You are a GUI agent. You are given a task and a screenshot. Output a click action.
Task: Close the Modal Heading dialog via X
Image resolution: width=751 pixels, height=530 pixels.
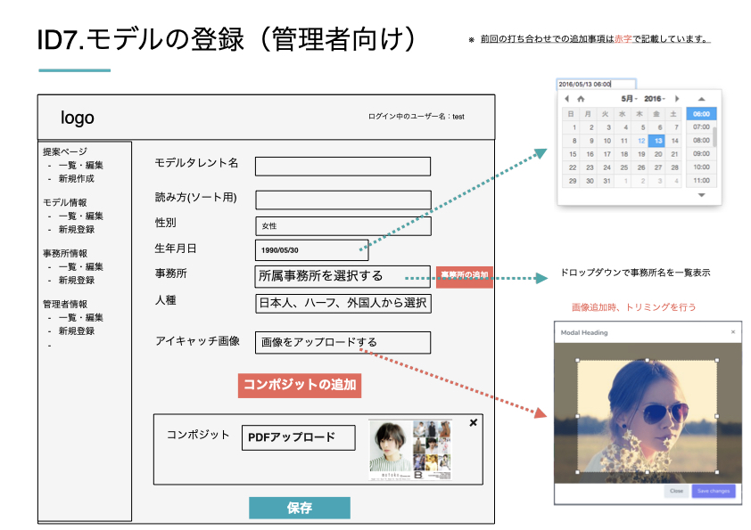[733, 332]
